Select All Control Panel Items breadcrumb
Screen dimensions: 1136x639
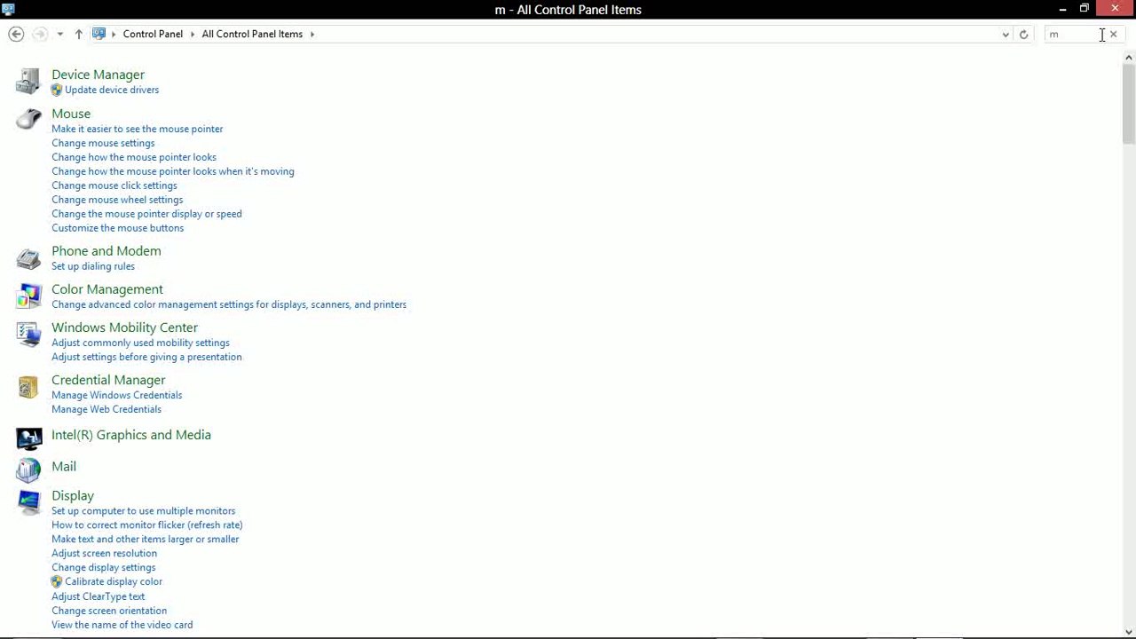tap(252, 34)
